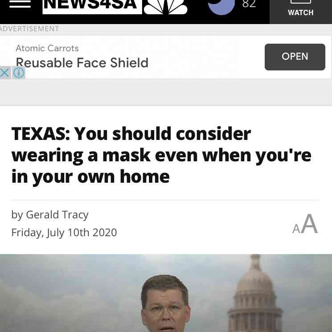This screenshot has height=332, width=332.
Task: Click the Atomic Carrots advertiser name
Action: click(x=47, y=48)
